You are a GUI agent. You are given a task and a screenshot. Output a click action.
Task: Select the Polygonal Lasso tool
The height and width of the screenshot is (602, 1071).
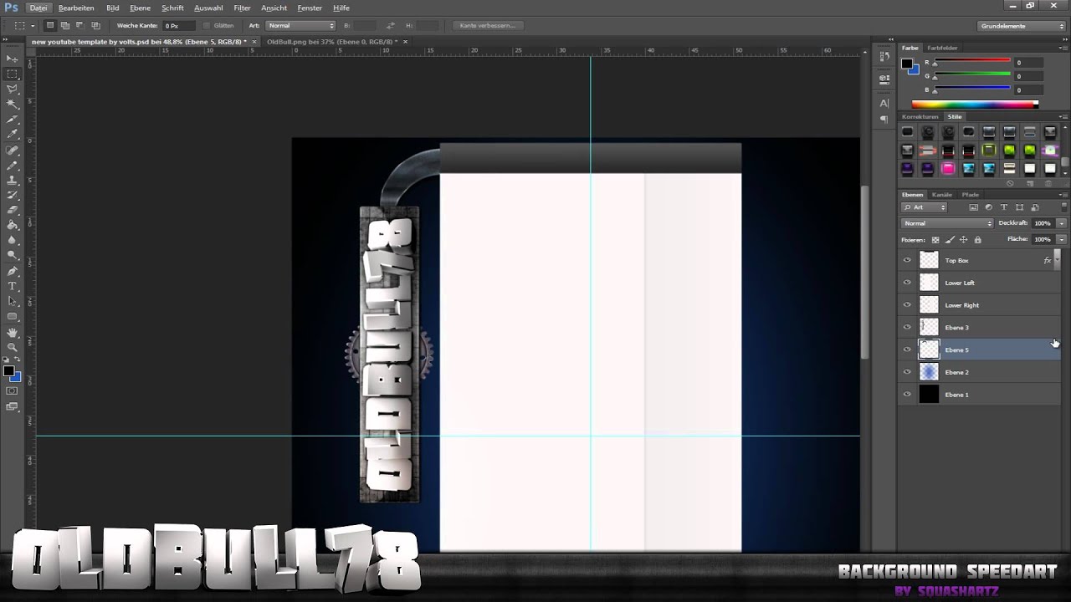13,89
